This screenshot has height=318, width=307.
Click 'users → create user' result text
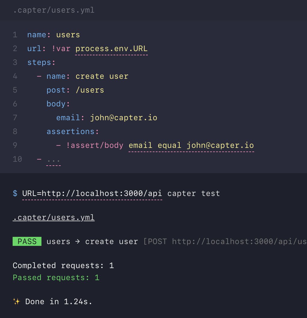(x=92, y=242)
